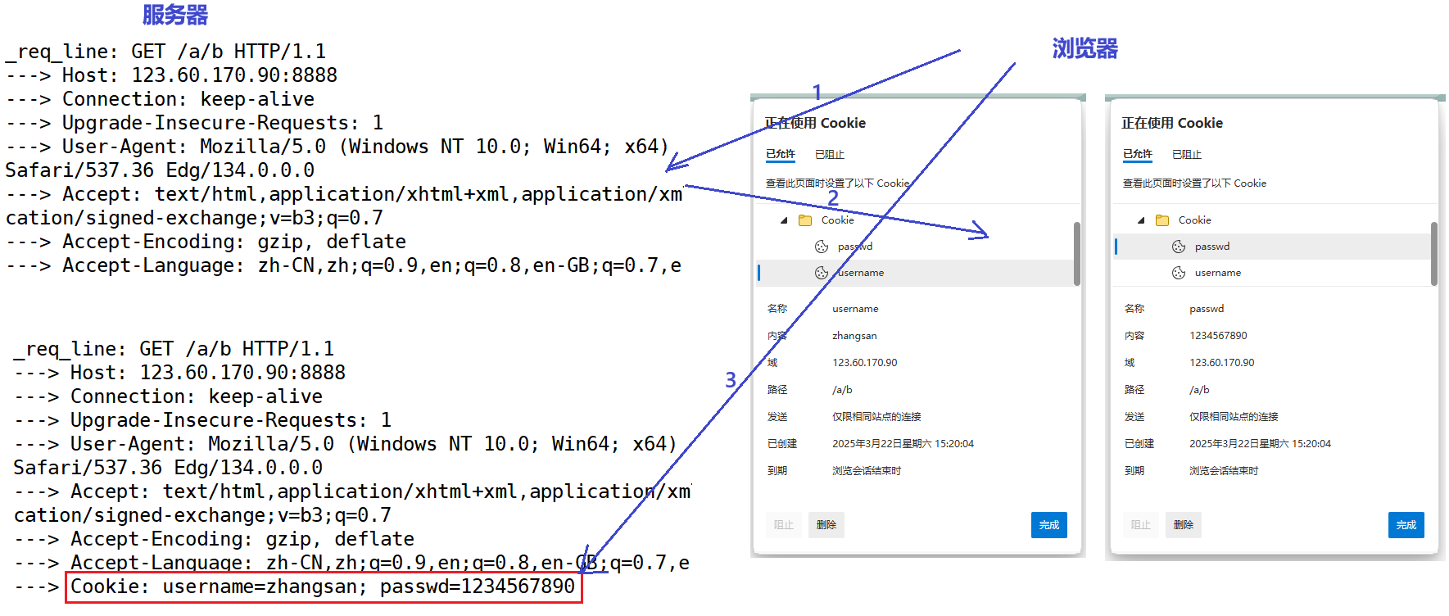Click content value 1234567890 in right dialog

(x=1218, y=336)
